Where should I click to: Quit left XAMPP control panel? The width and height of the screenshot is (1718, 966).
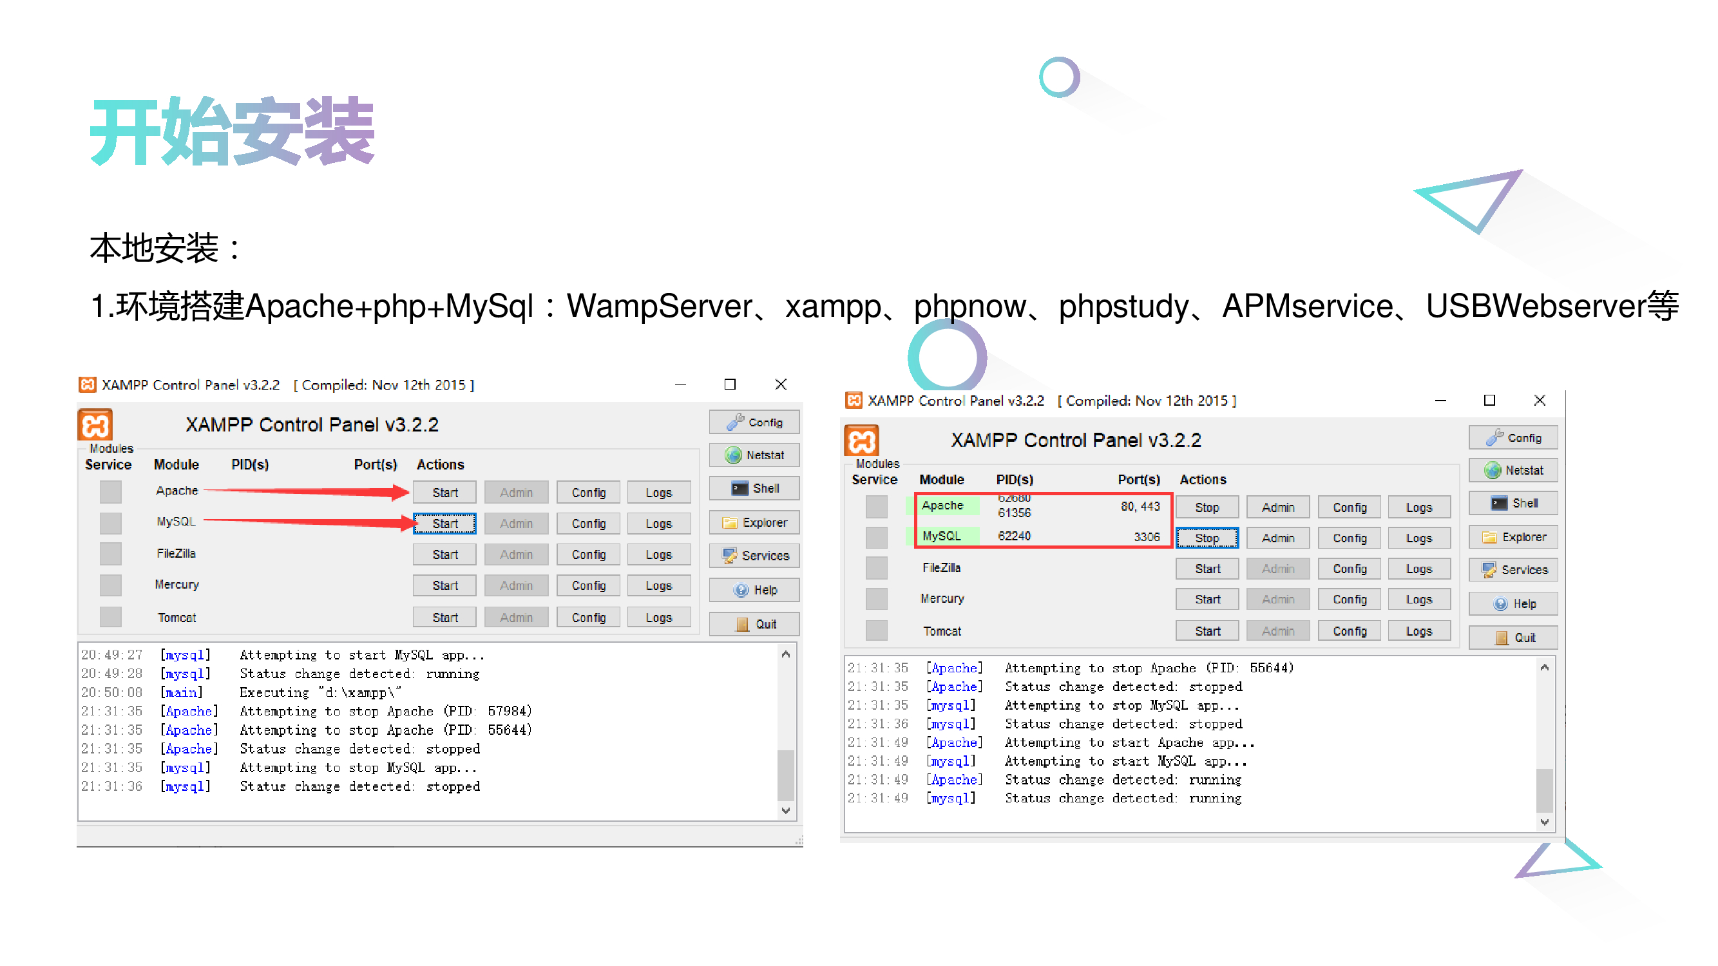pyautogui.click(x=754, y=624)
